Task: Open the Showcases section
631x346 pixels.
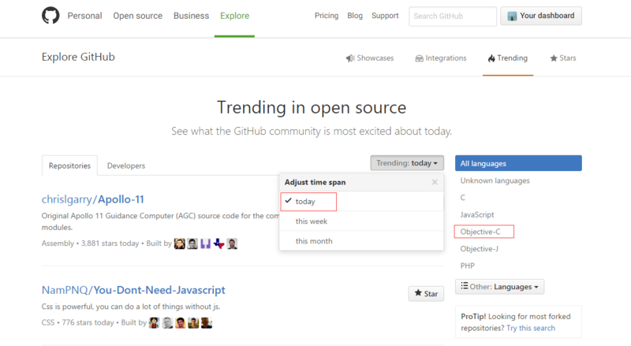Action: 370,58
